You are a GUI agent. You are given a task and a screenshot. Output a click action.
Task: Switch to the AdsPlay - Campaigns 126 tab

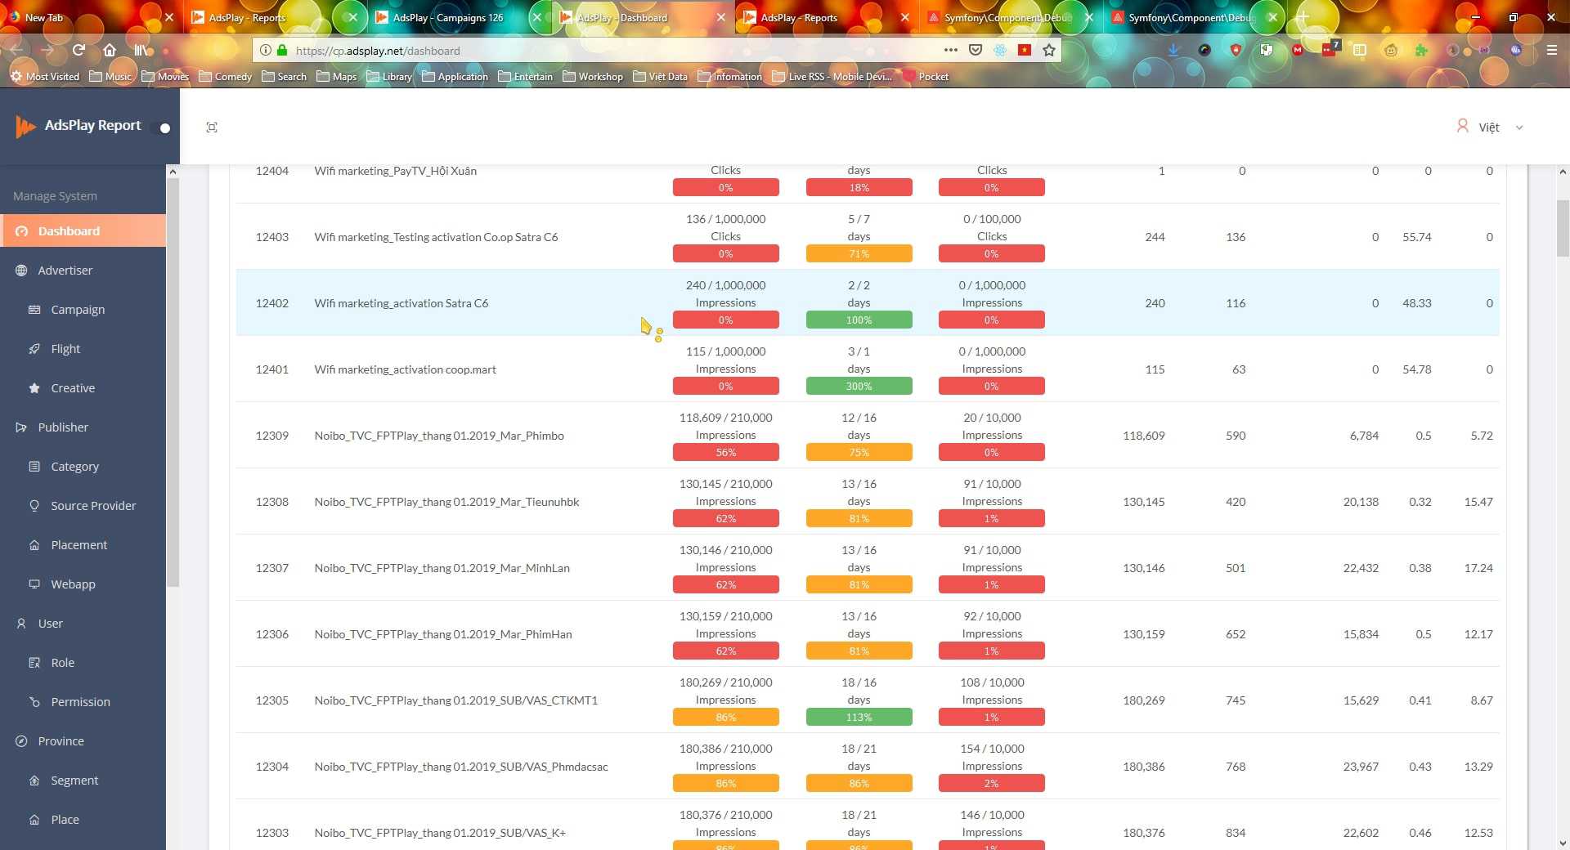coord(447,18)
